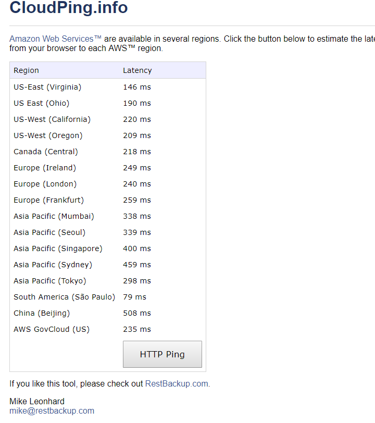
Task: Click the mike@restbackup.com email link
Action: coord(52,410)
